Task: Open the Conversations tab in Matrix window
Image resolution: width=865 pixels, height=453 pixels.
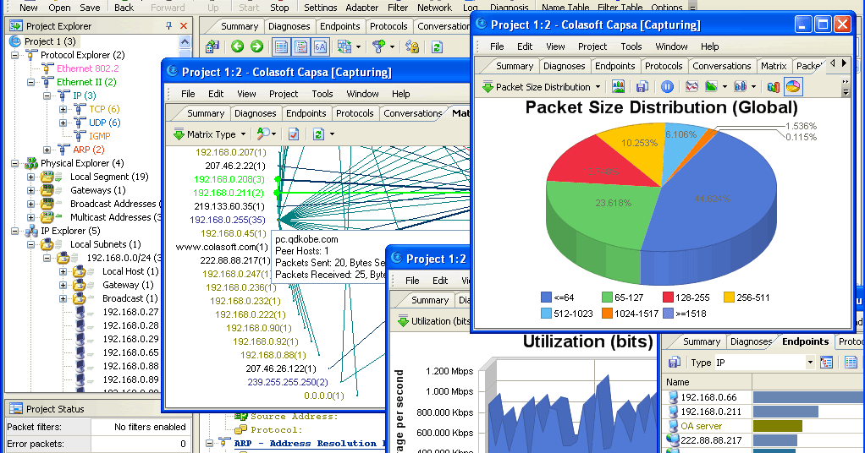Action: pos(413,113)
